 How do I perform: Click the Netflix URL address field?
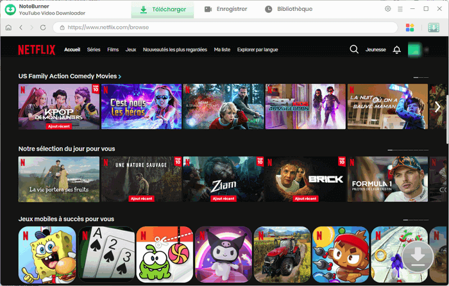225,28
